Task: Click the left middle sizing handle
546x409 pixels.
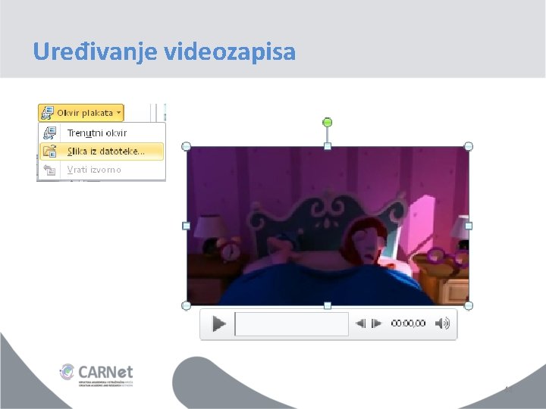Action: (x=187, y=226)
